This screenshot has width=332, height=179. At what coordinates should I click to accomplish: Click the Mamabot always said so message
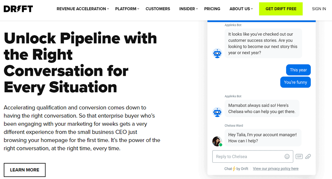(262, 108)
